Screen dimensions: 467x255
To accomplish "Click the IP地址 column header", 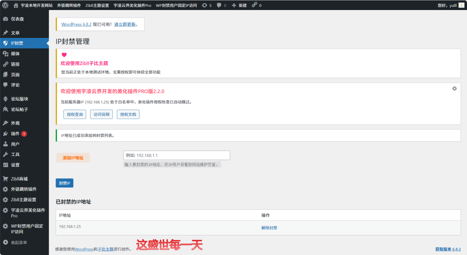I will pyautogui.click(x=65, y=215).
